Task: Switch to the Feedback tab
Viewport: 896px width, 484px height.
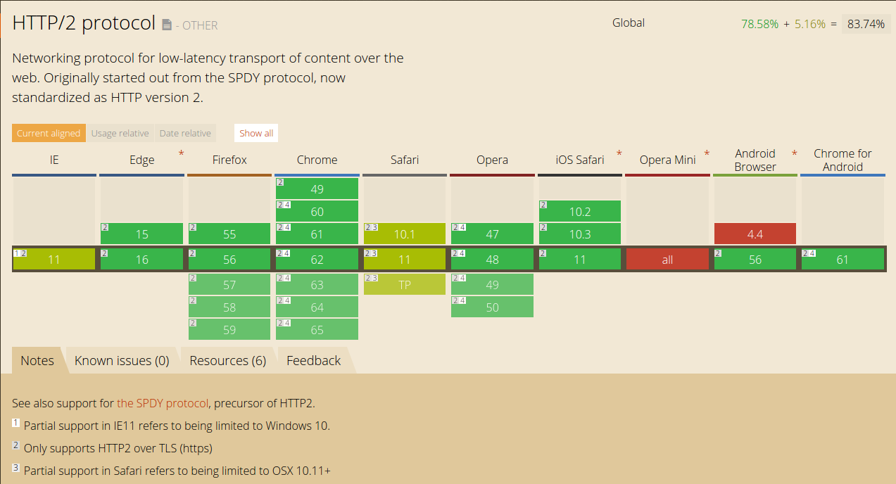Action: click(313, 360)
